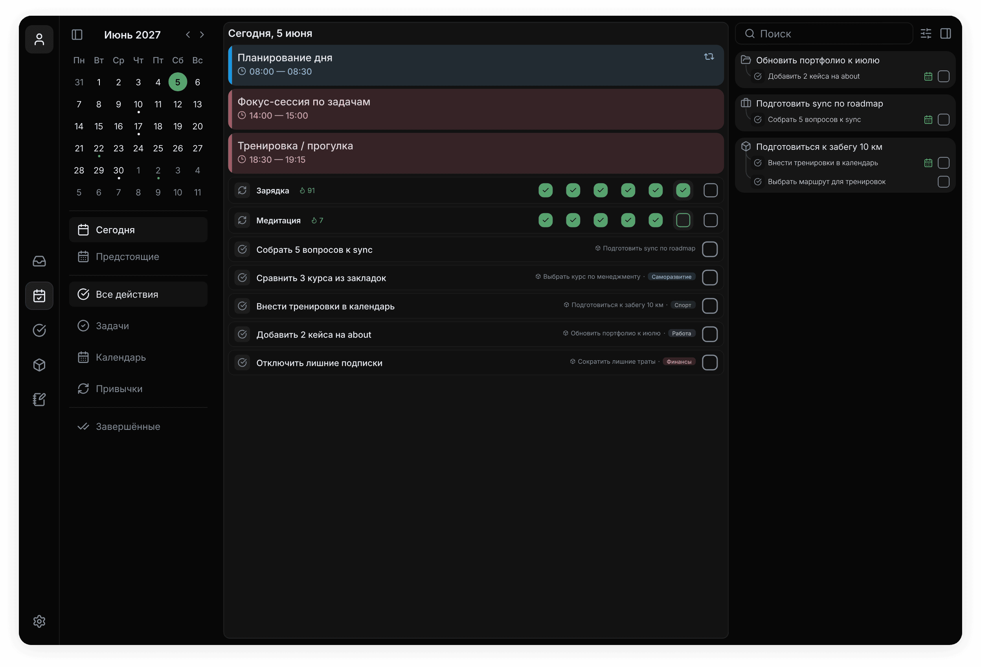
Task: Toggle the right side panel icon
Action: coord(946,33)
